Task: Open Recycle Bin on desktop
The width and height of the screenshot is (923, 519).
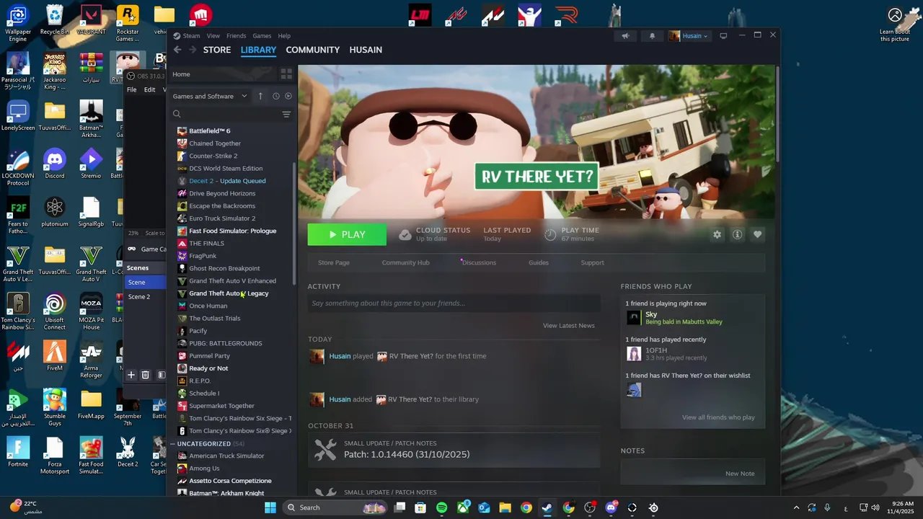Action: pos(55,20)
